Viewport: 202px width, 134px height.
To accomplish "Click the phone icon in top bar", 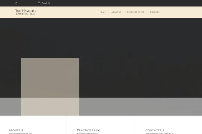I will pos(16,3).
